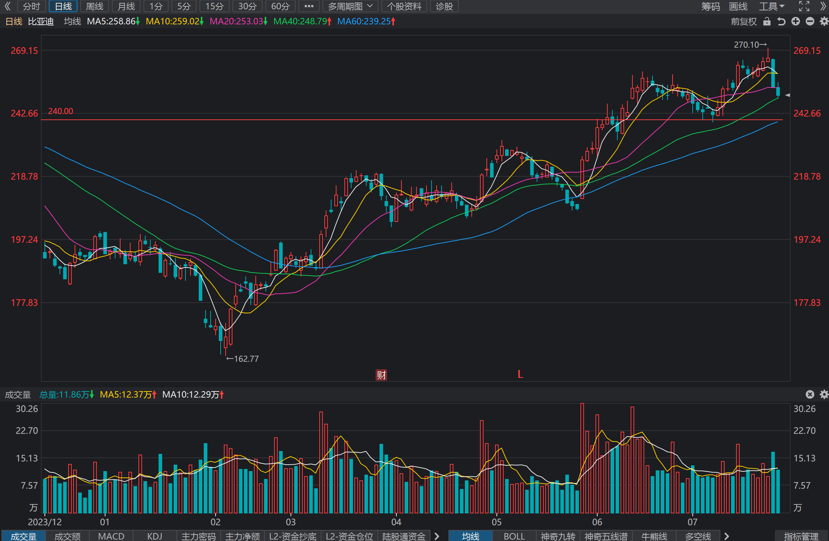Select the BOLL overlay indicator tab
This screenshot has width=829, height=541.
[514, 536]
